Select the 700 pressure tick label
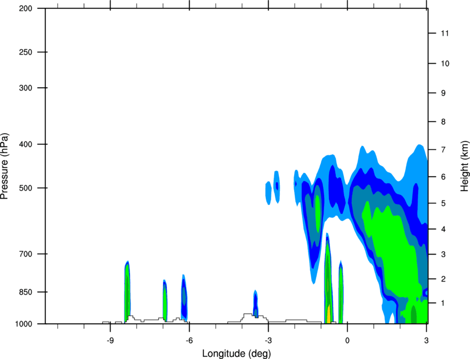 [x=25, y=254]
